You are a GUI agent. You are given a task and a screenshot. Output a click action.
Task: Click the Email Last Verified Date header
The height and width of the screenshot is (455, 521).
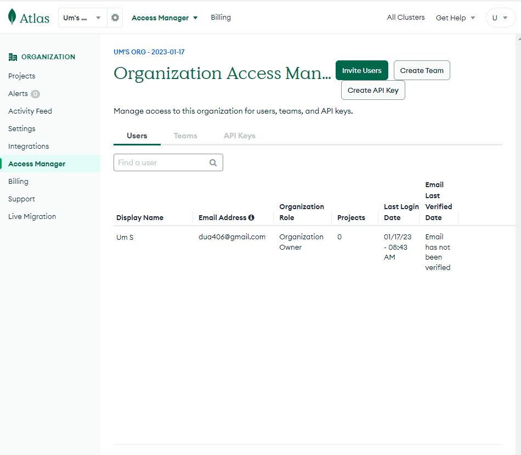point(439,201)
